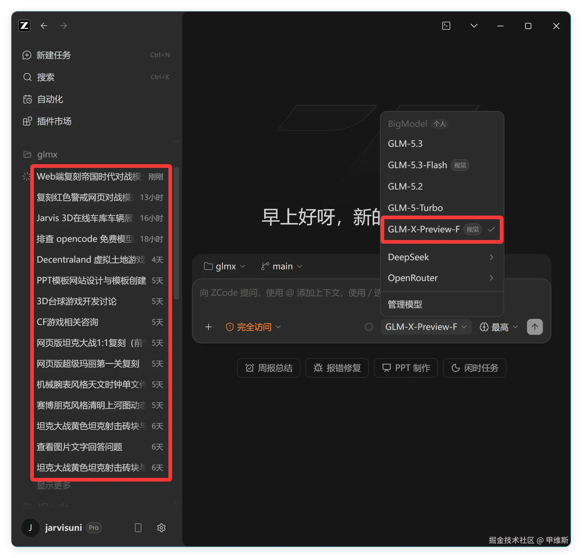Screen dimensions: 582x558
Task: Select the GLM-5.3-Flash model
Action: pos(442,165)
